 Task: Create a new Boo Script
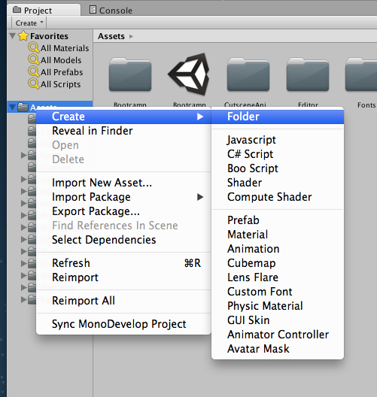pyautogui.click(x=278, y=168)
